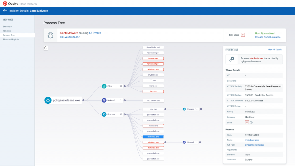Viewport: 295px width, 166px height.
Task: Click TA0006 - Credential Access value
Action: 259,95
